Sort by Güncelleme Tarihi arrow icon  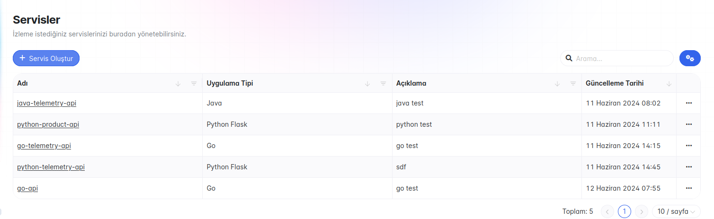(x=669, y=84)
